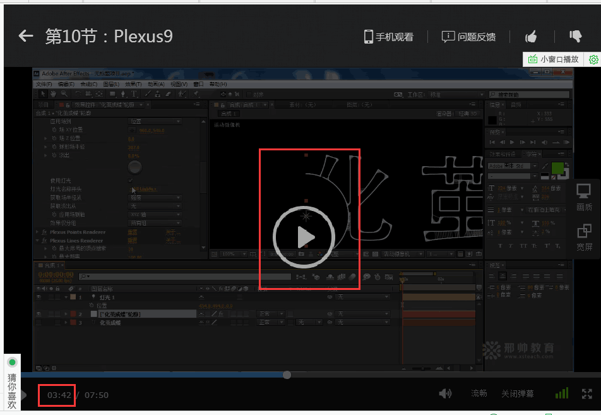601x415 pixels.
Task: Enter fullscreen mode with the expand icon
Action: (x=586, y=394)
